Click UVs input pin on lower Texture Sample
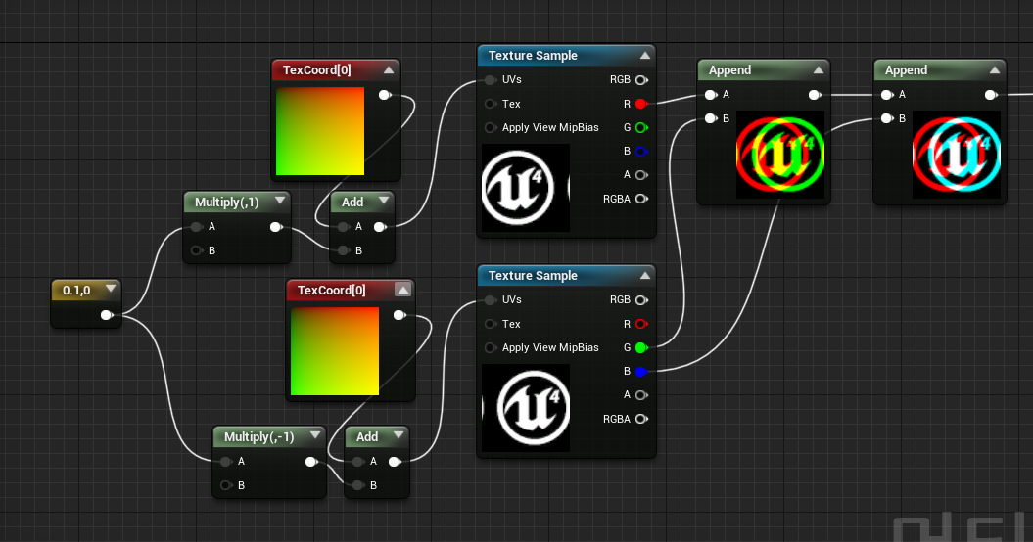Viewport: 1033px width, 542px height. pyautogui.click(x=491, y=299)
